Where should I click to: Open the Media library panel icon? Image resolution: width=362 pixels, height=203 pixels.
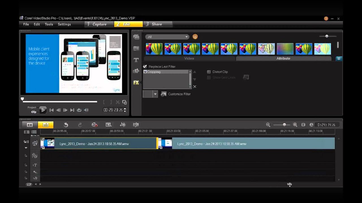[x=136, y=37]
